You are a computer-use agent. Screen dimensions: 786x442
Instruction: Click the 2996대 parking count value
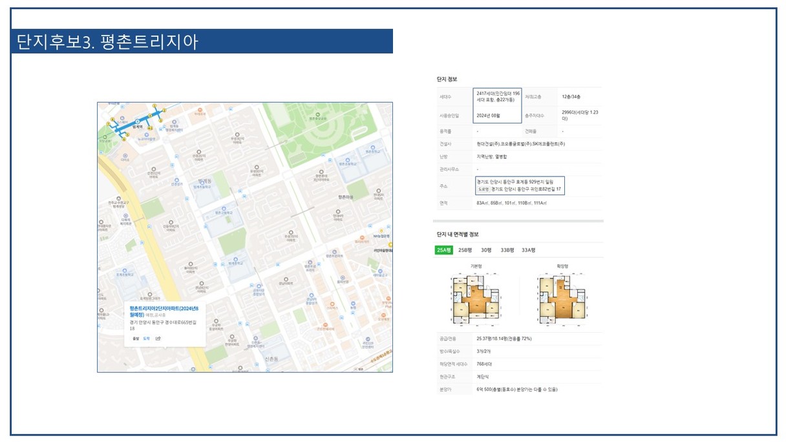(x=580, y=116)
